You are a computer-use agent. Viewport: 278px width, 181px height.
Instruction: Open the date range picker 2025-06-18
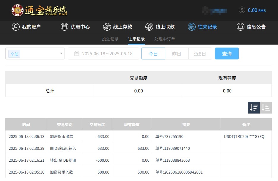coord(107,54)
